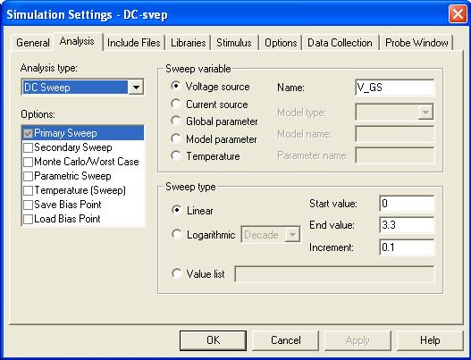Close the Simulation Settings dialog

tap(458, 13)
